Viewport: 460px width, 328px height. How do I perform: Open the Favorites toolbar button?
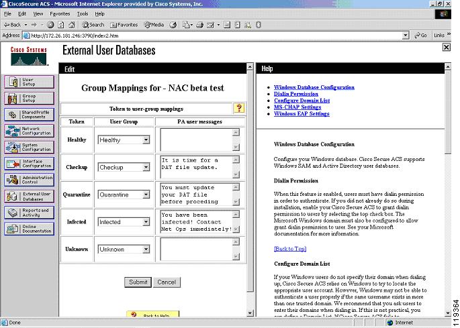click(124, 25)
